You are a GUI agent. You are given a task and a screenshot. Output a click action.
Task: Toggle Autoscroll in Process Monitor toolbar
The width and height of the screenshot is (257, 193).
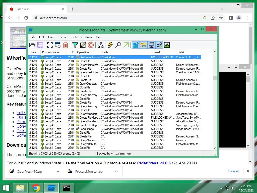coord(58,45)
